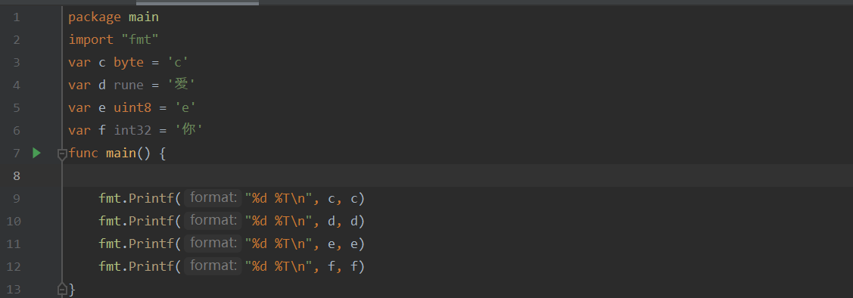Place the cursor on empty line 8
The height and width of the screenshot is (298, 853).
point(457,175)
